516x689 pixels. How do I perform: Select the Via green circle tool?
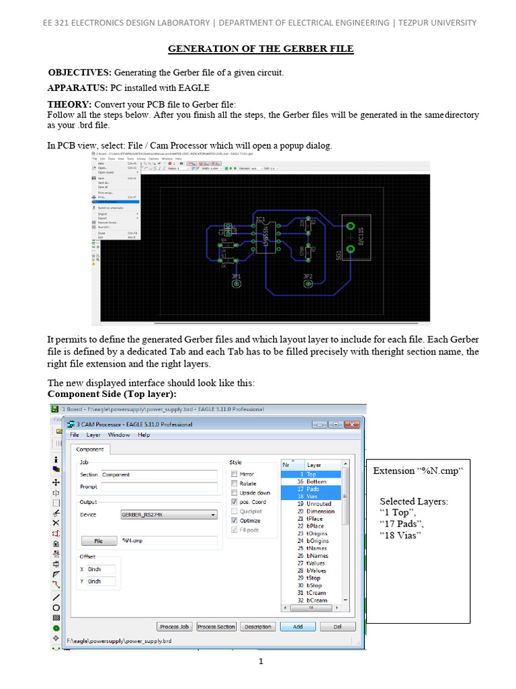tap(56, 628)
